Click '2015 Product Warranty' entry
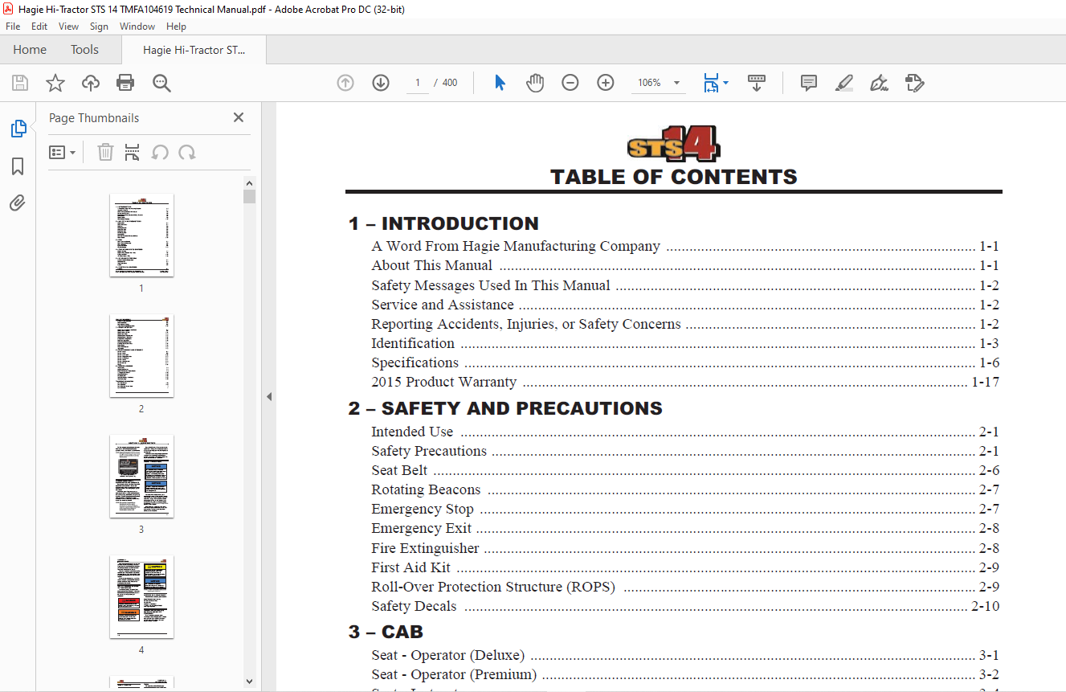 [x=443, y=382]
